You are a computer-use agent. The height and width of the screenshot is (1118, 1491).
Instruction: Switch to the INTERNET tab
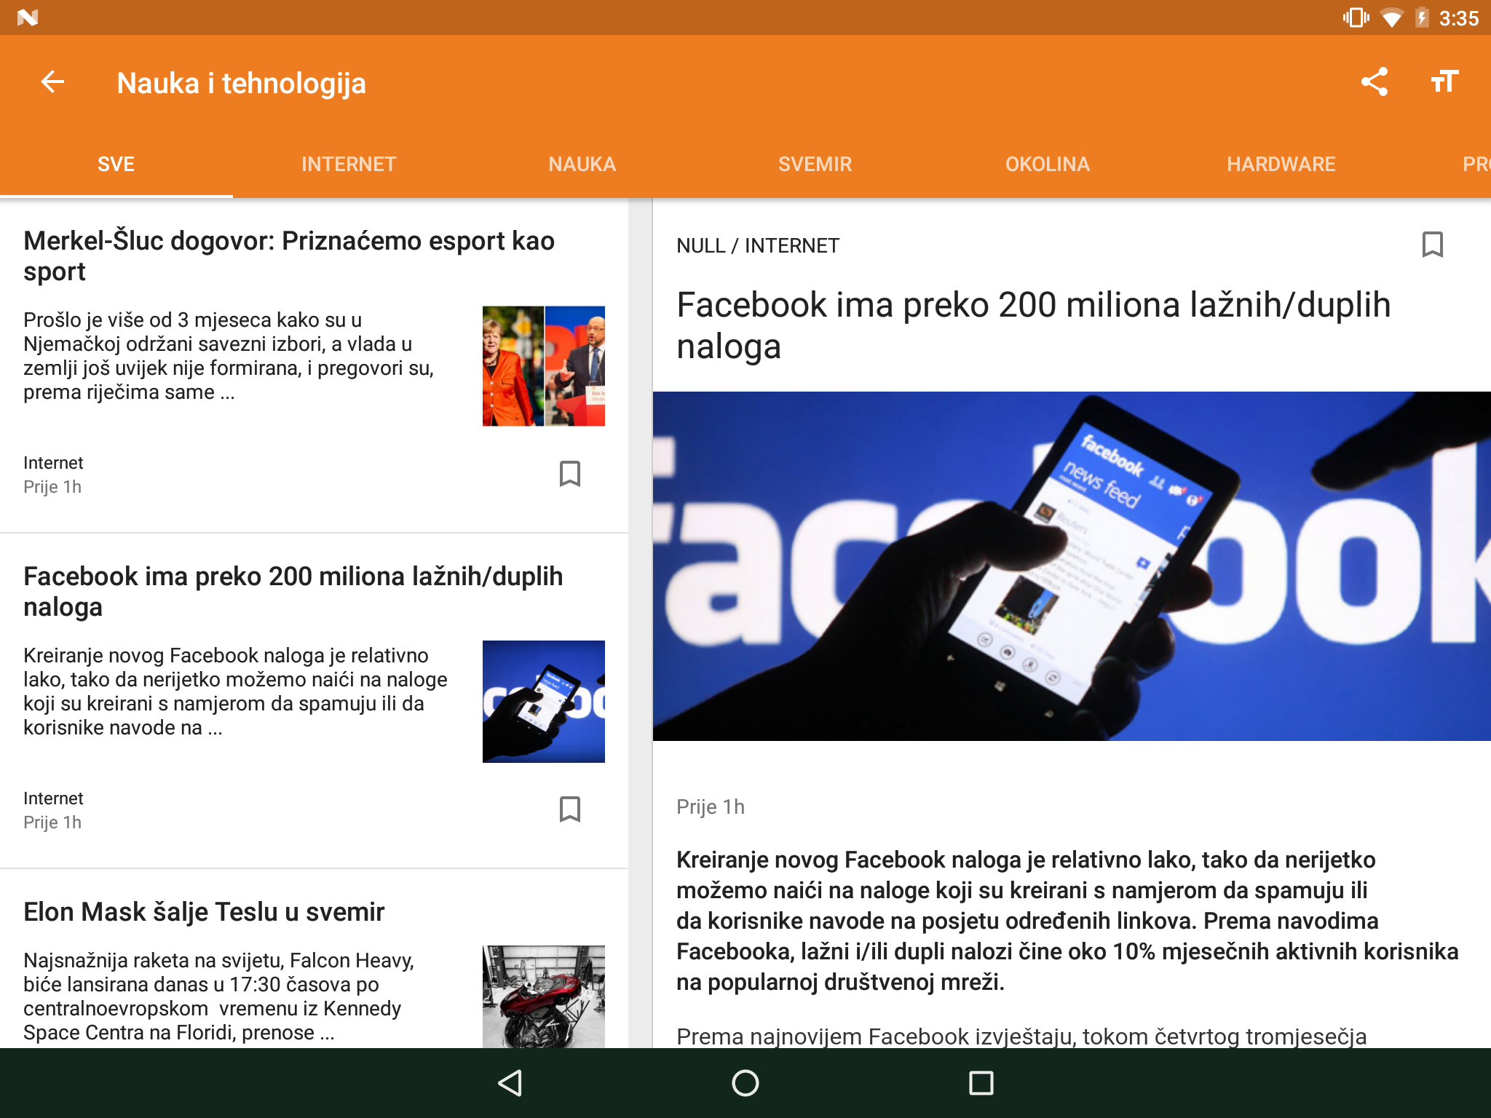(x=349, y=164)
